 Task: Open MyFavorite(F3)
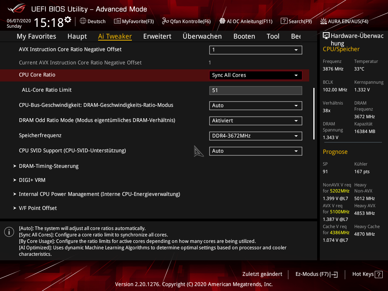pos(138,21)
